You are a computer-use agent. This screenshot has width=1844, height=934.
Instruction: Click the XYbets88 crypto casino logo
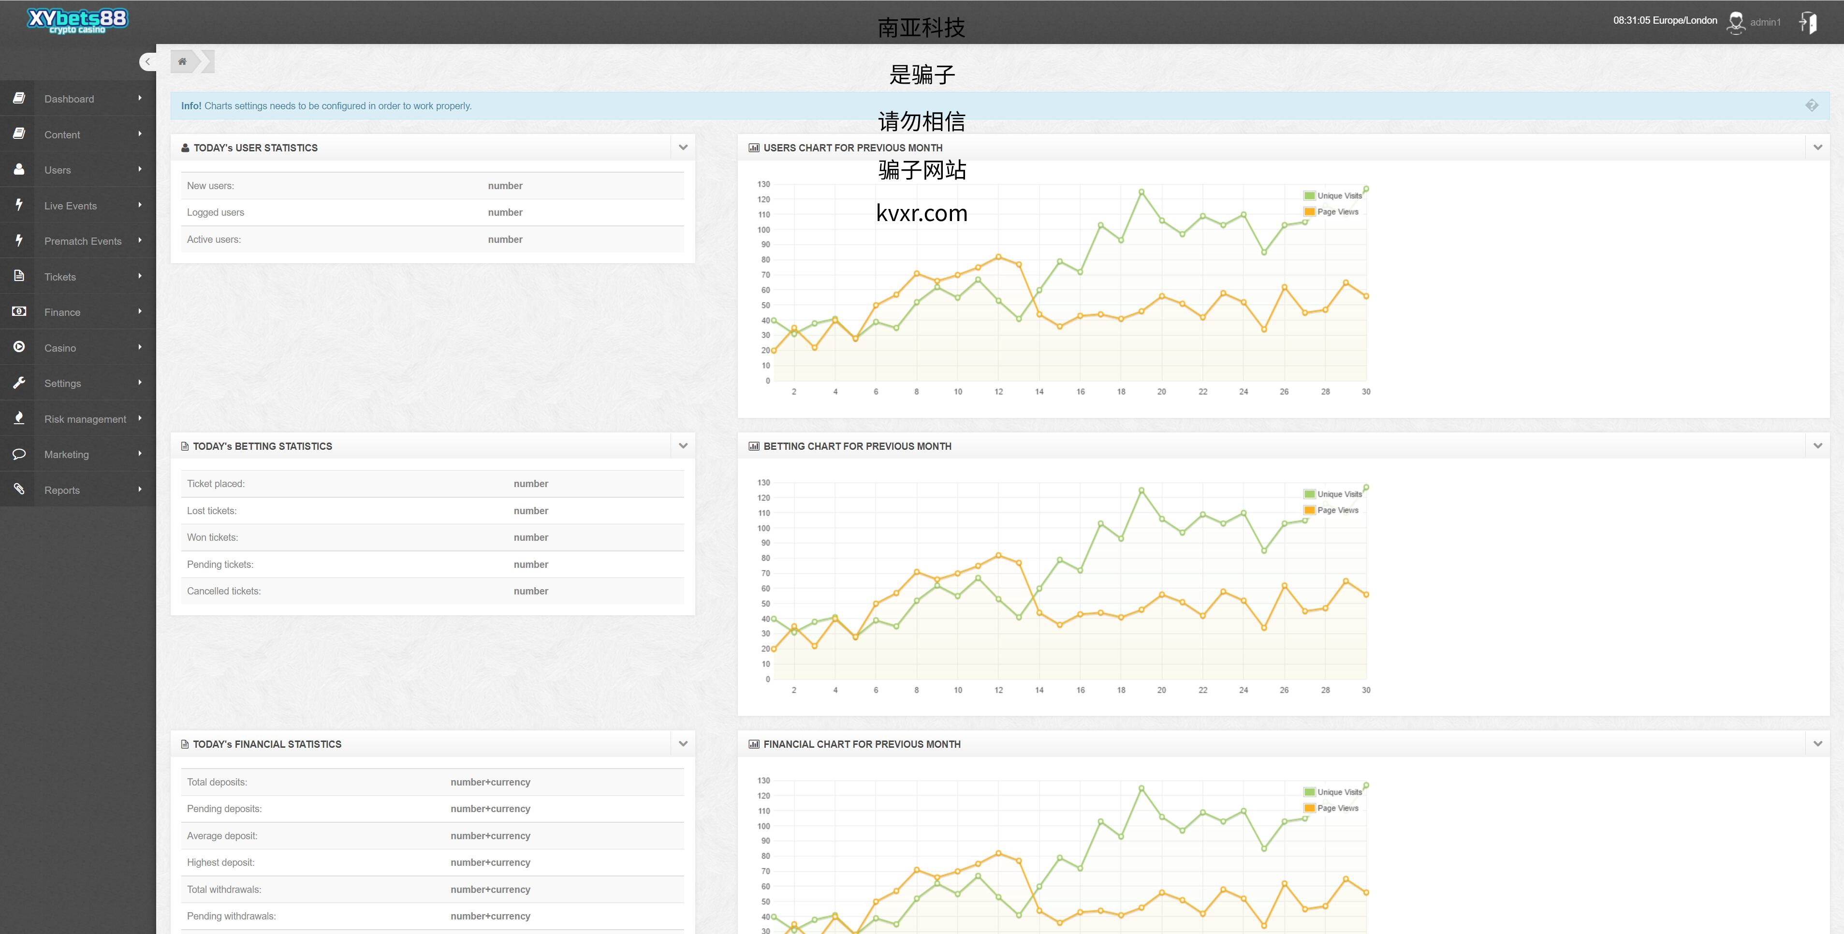pyautogui.click(x=77, y=21)
